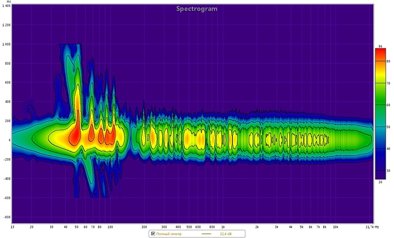This screenshot has width=394, height=238.
Task: Click the 0 ms time axis label
Action: 8,140
